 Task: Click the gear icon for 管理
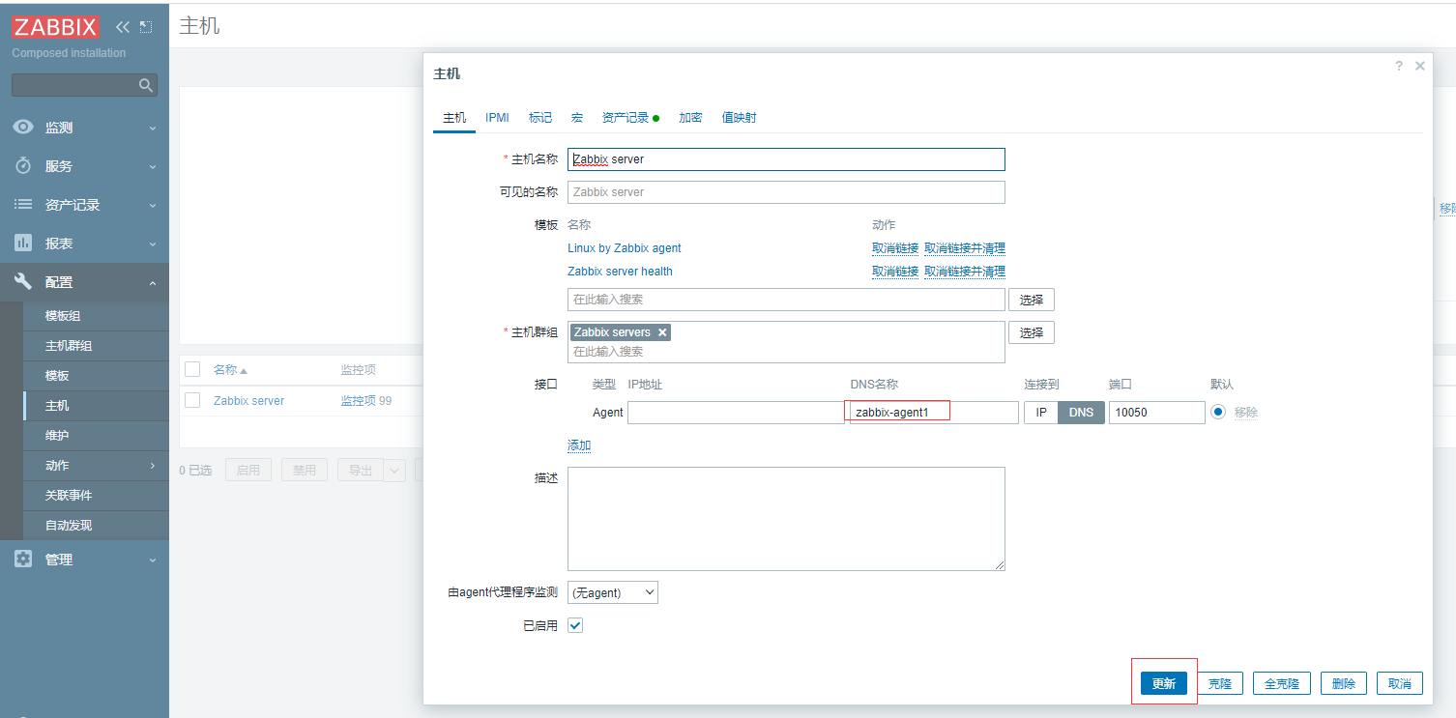click(23, 559)
